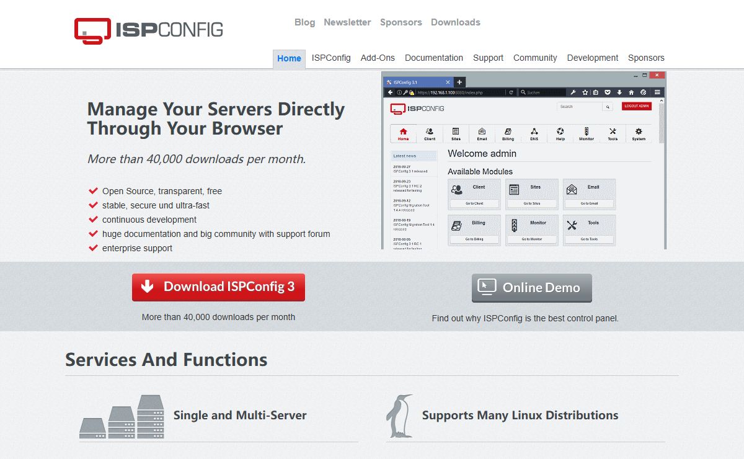
Task: Click the 'stable, secure und ultra-fast' bullet
Action: tap(156, 205)
